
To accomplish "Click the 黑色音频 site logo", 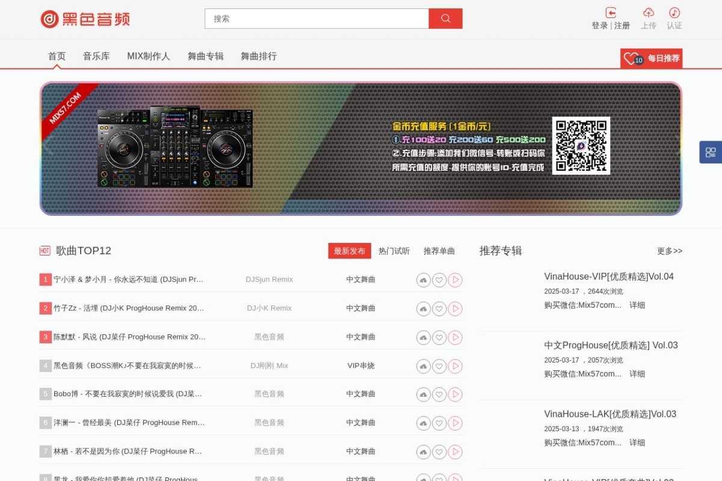I will tap(85, 19).
